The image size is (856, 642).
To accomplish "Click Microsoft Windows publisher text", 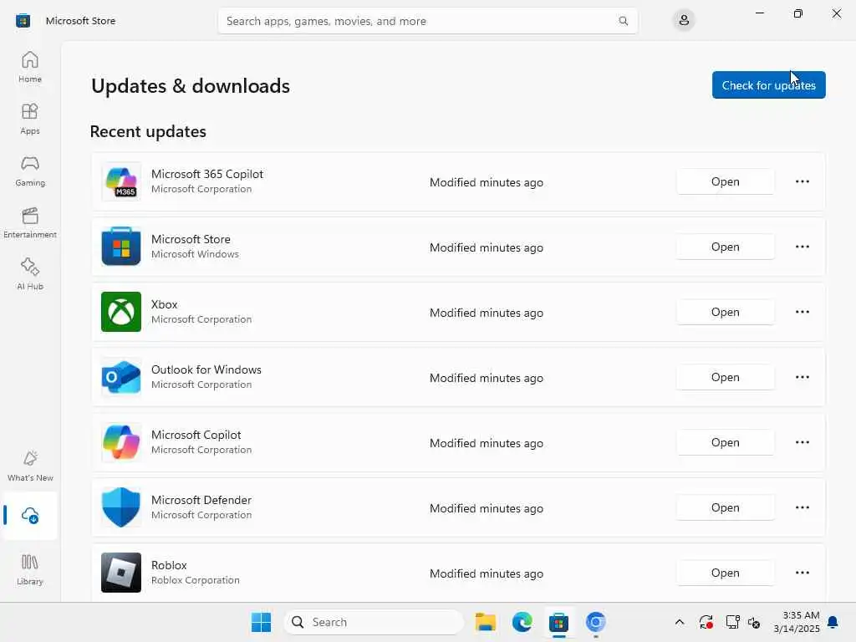I will [x=195, y=254].
